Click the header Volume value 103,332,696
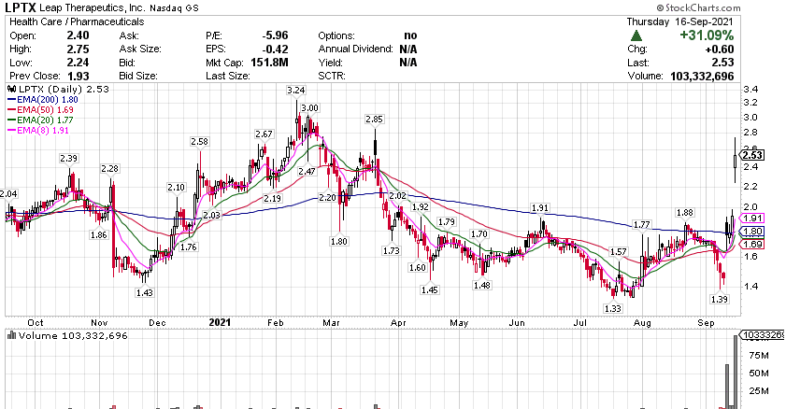The width and height of the screenshot is (786, 409). click(x=702, y=76)
